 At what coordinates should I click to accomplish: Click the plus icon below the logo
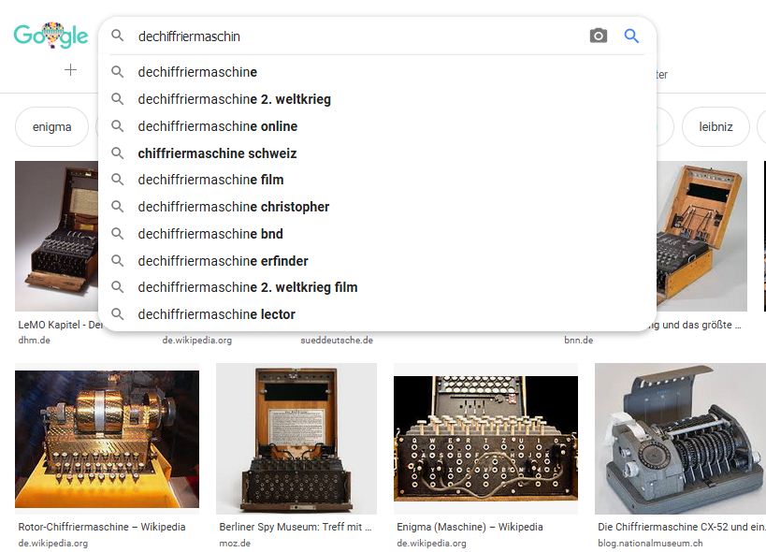[x=70, y=70]
